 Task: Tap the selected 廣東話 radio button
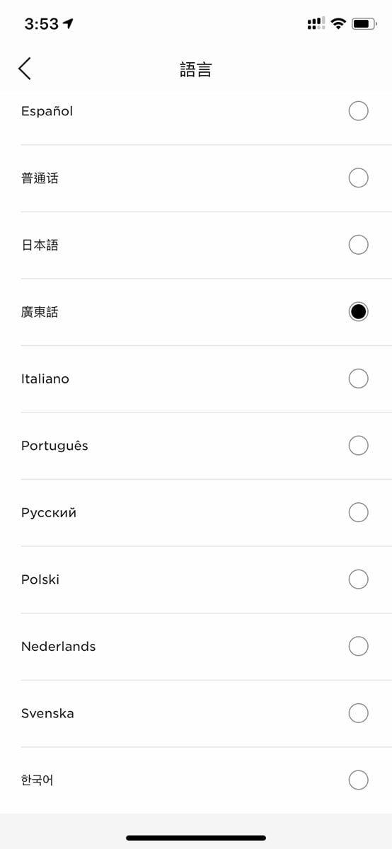click(359, 311)
